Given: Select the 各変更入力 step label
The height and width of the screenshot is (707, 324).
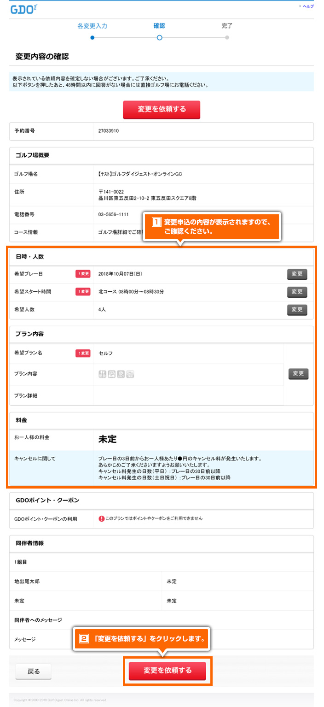Looking at the screenshot, I should point(92,26).
